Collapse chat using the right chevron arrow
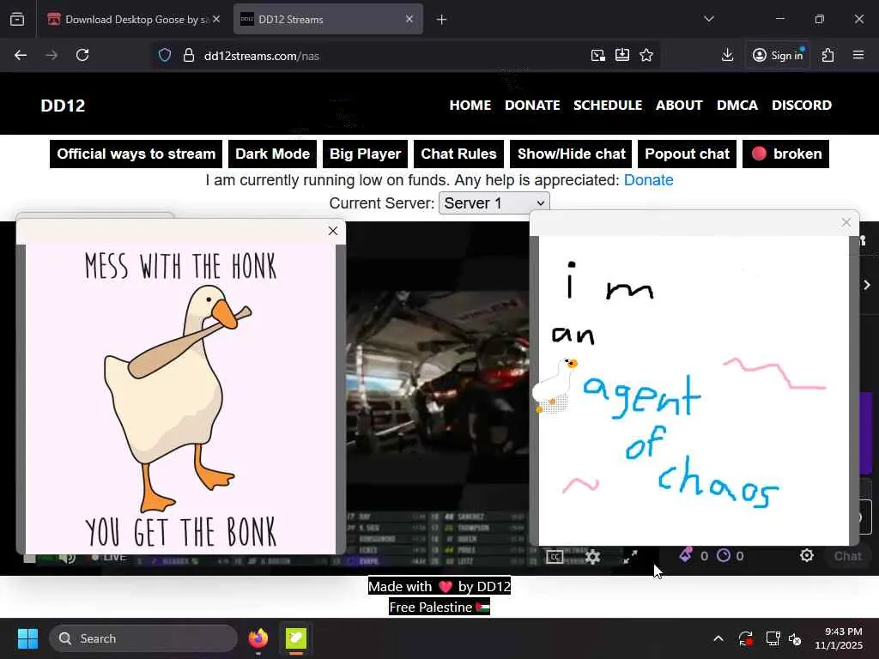The height and width of the screenshot is (659, 879). [x=867, y=285]
